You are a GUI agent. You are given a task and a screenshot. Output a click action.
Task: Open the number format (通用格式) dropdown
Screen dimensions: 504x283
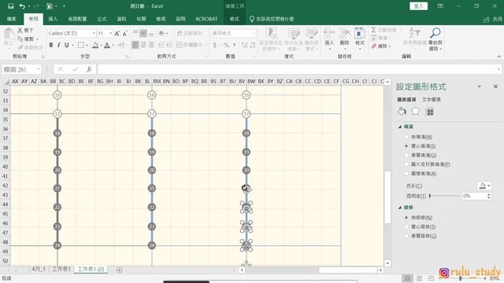coord(254,33)
